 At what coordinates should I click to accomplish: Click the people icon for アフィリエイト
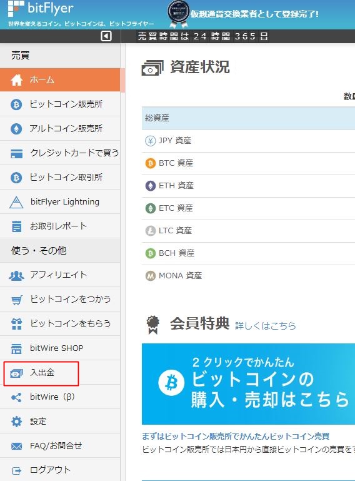(16, 275)
